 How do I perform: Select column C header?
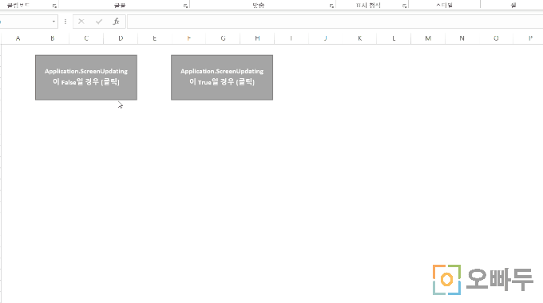[86, 38]
